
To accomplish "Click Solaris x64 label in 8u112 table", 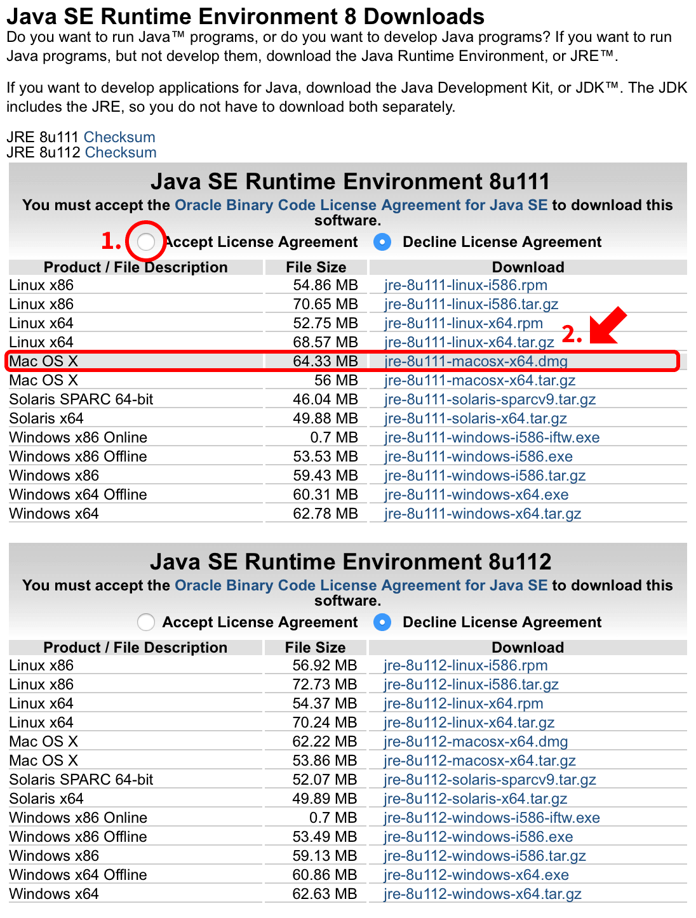I will [46, 799].
